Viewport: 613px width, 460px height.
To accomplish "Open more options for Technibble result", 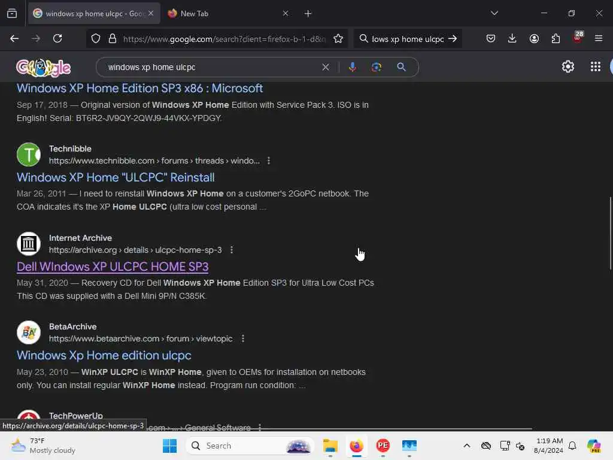I will [x=269, y=161].
